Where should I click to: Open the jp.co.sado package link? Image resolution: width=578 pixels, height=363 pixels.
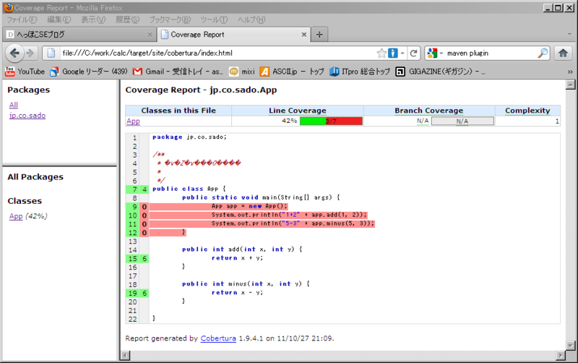click(27, 116)
